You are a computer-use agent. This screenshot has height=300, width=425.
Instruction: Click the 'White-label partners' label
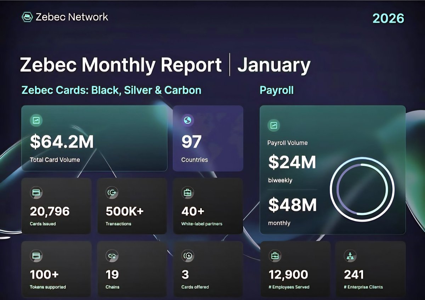tap(202, 224)
